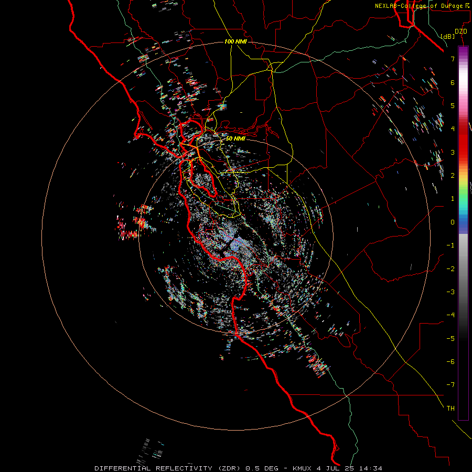Click the -7 value on color scale
The height and width of the screenshot is (472, 472).
point(450,385)
